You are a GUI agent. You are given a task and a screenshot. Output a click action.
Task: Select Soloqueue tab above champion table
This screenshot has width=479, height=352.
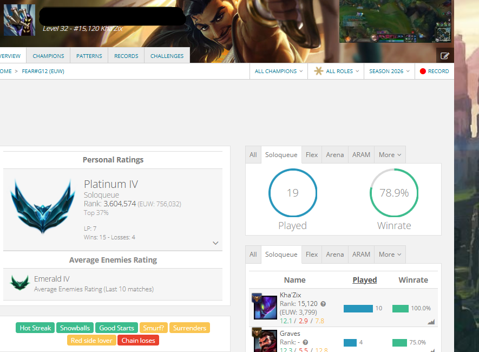[281, 255]
